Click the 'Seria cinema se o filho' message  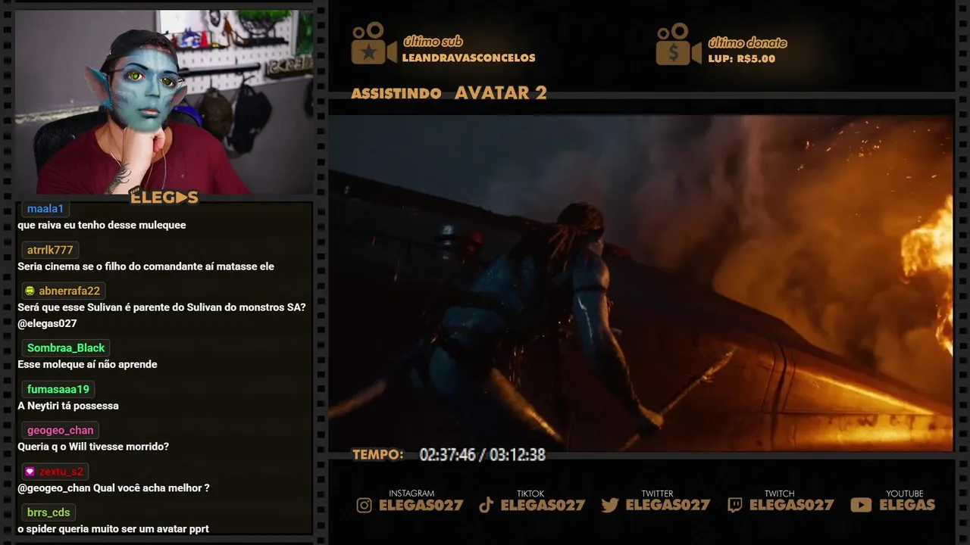pos(145,266)
